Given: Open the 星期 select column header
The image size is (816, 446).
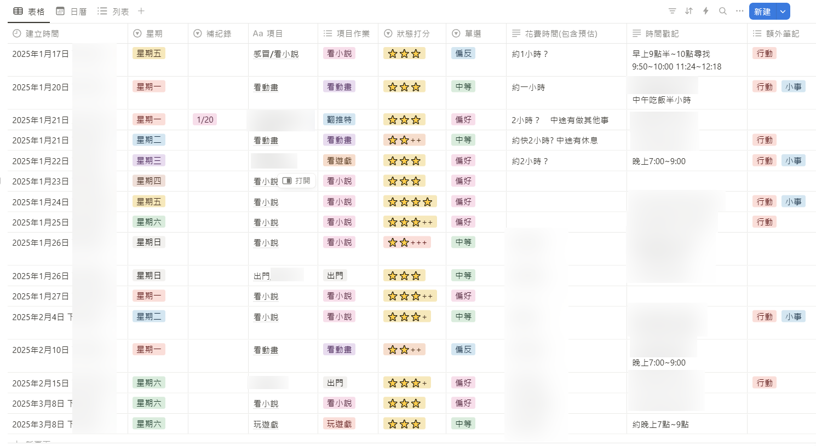Looking at the screenshot, I should point(158,33).
